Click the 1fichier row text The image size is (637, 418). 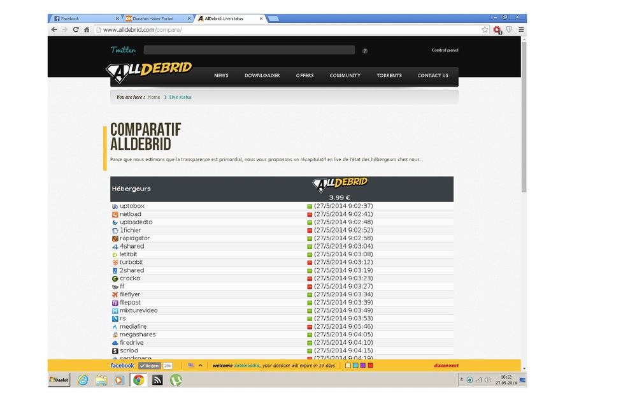[130, 230]
